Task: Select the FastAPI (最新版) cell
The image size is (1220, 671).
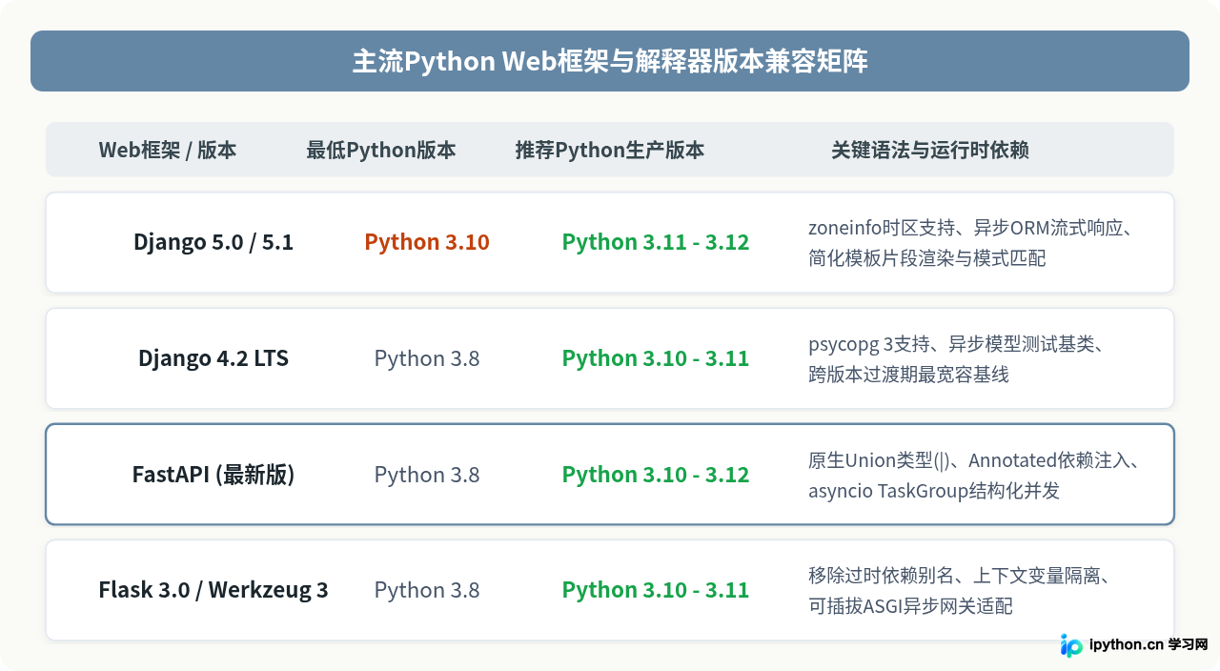Action: (x=213, y=475)
